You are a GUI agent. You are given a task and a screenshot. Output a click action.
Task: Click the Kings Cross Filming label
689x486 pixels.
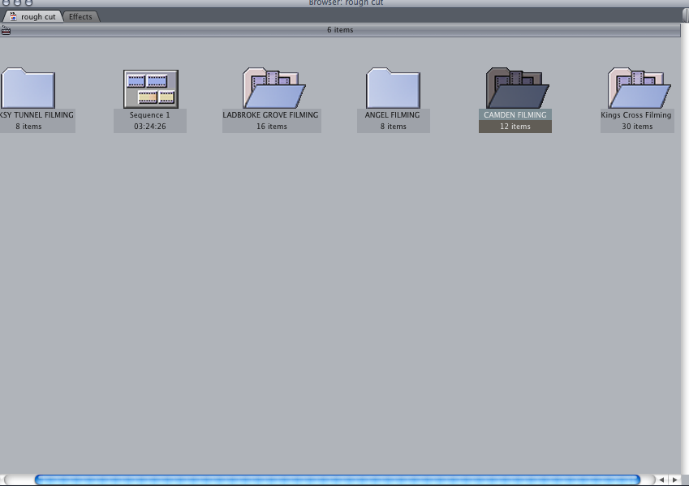(636, 114)
